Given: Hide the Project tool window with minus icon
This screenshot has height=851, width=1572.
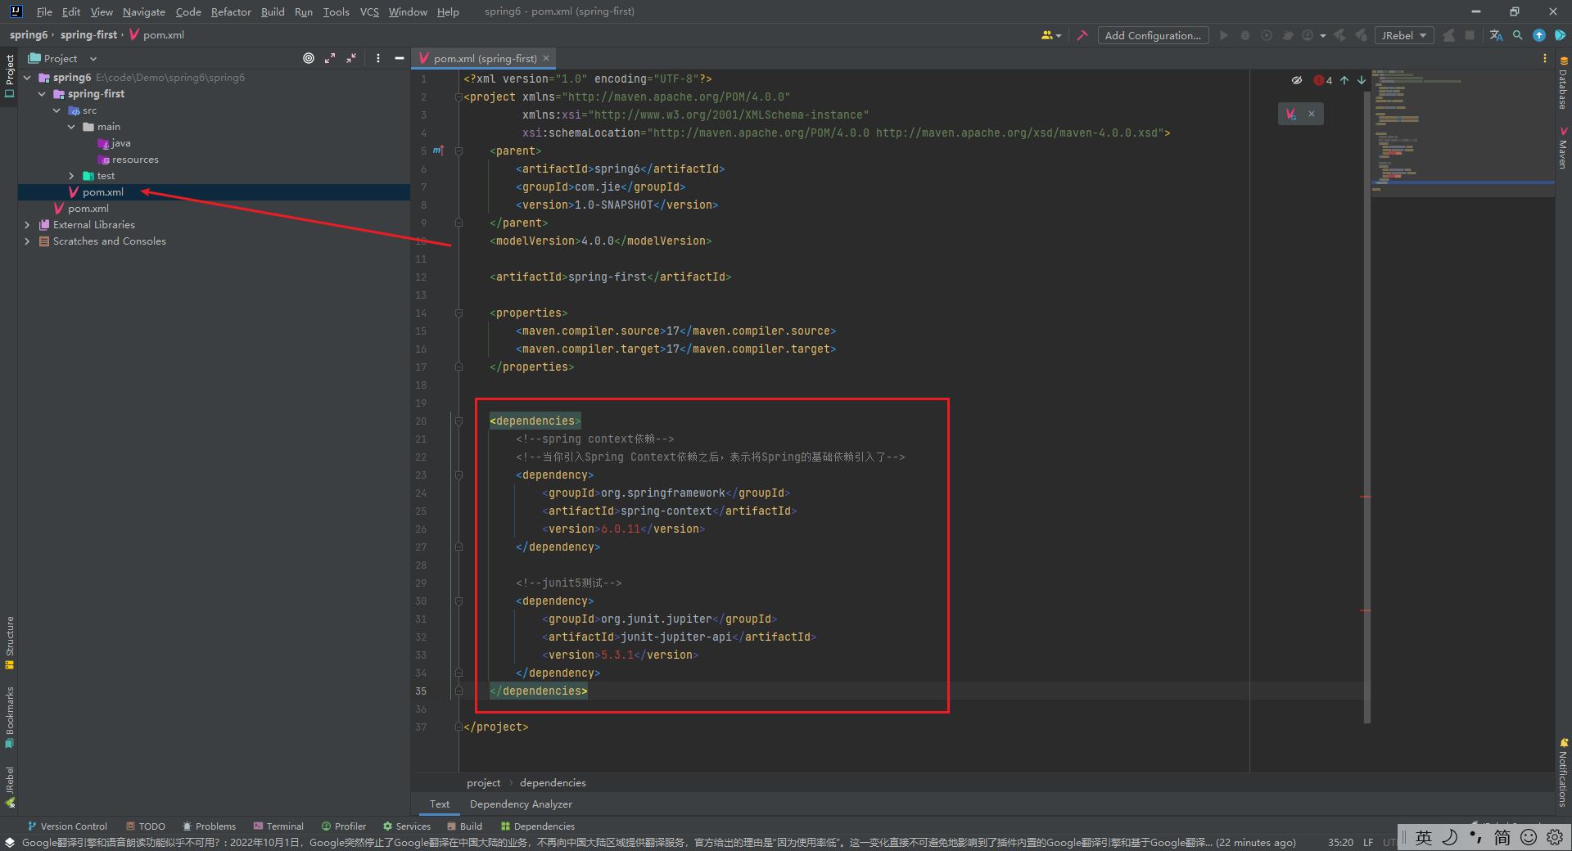Looking at the screenshot, I should point(400,58).
